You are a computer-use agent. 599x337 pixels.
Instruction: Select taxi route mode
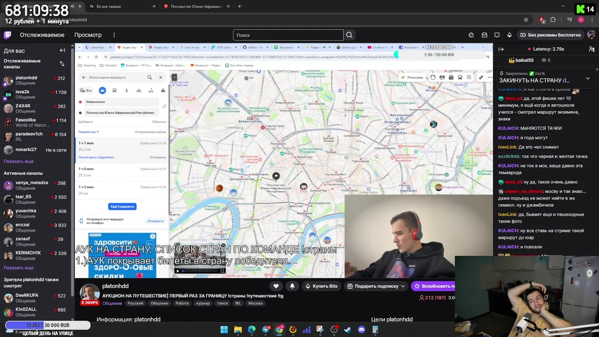pyautogui.click(x=163, y=90)
